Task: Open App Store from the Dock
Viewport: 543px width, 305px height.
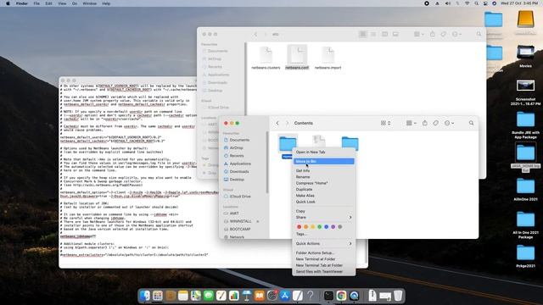Action: tap(285, 296)
